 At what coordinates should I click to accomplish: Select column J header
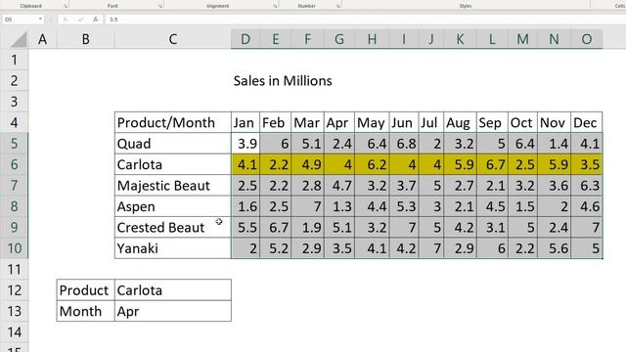[430, 39]
